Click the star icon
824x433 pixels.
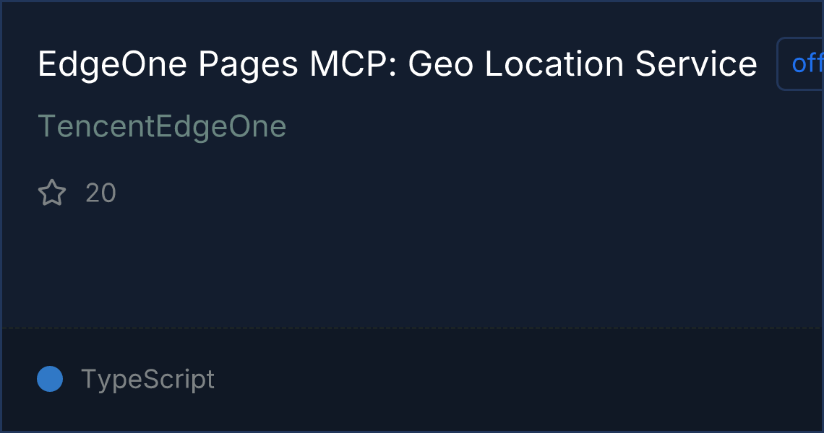pos(52,193)
